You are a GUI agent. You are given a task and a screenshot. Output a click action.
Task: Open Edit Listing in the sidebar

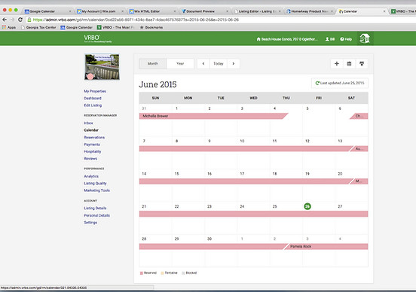93,105
